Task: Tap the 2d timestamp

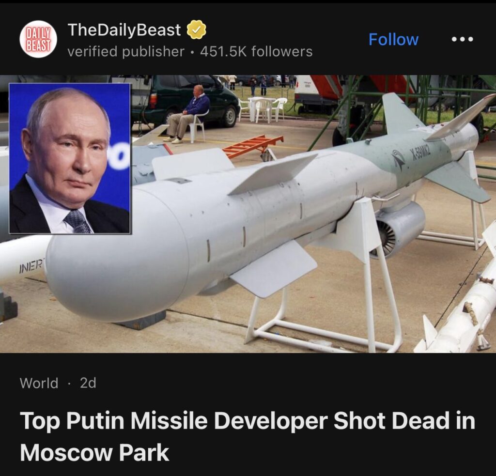Action: coord(88,383)
